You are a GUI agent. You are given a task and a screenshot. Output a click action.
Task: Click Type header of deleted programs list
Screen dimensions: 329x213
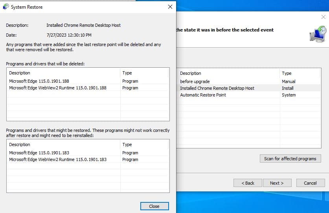click(x=144, y=73)
